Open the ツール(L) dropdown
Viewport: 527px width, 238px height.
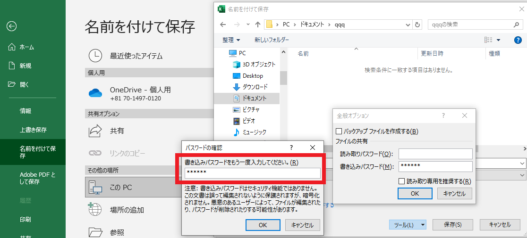point(408,225)
